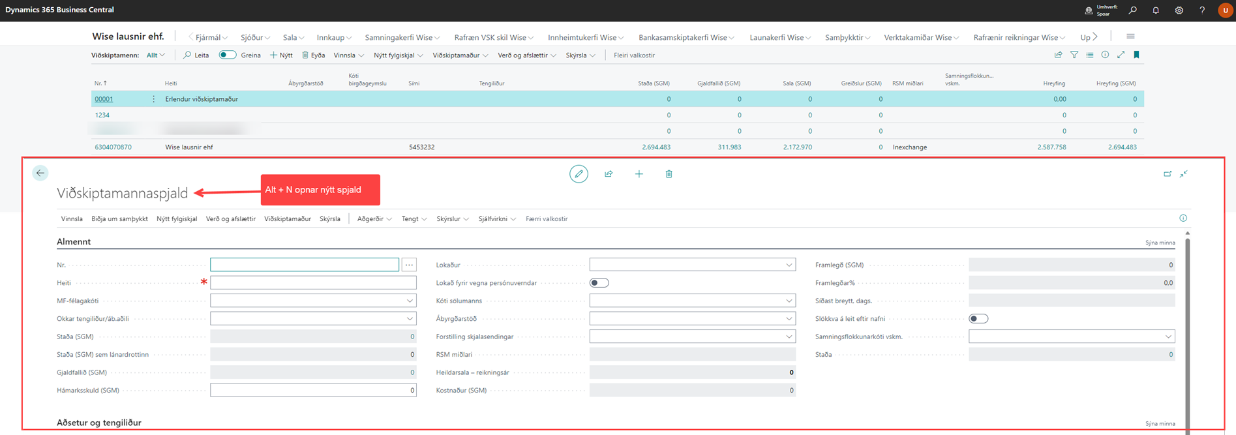Open notifications bell in top bar
Viewport: 1236px width, 435px height.
pos(1156,10)
